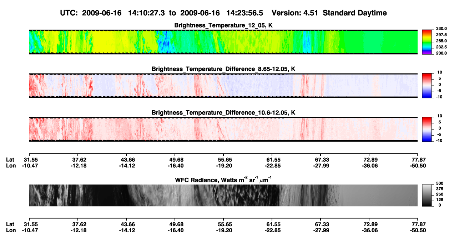464x238 pixels.
Task: Click the 10.6-12.05 difference red-blue colorbar
Action: [427, 129]
